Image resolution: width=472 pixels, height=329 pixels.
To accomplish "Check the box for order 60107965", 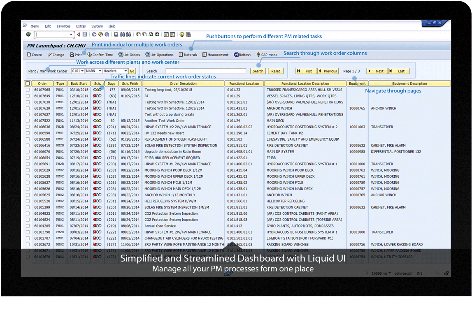I will (28, 90).
